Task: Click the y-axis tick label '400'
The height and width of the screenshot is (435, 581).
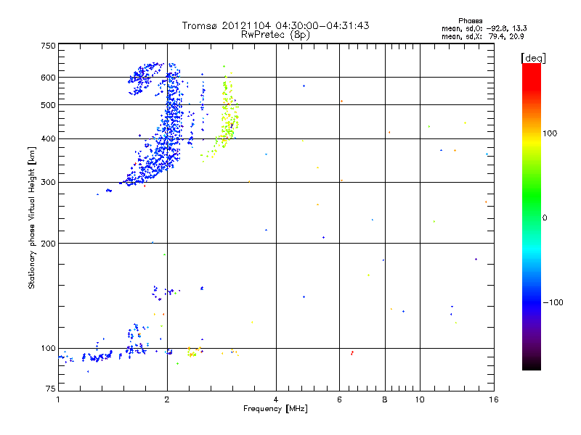Action: pyautogui.click(x=48, y=138)
